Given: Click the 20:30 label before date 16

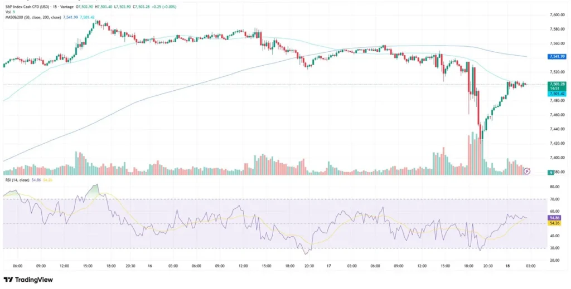Looking at the screenshot, I should tap(130, 266).
